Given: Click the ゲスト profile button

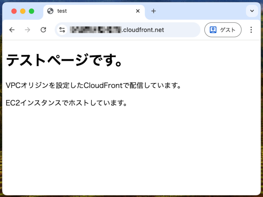Looking at the screenshot, I should coord(223,30).
